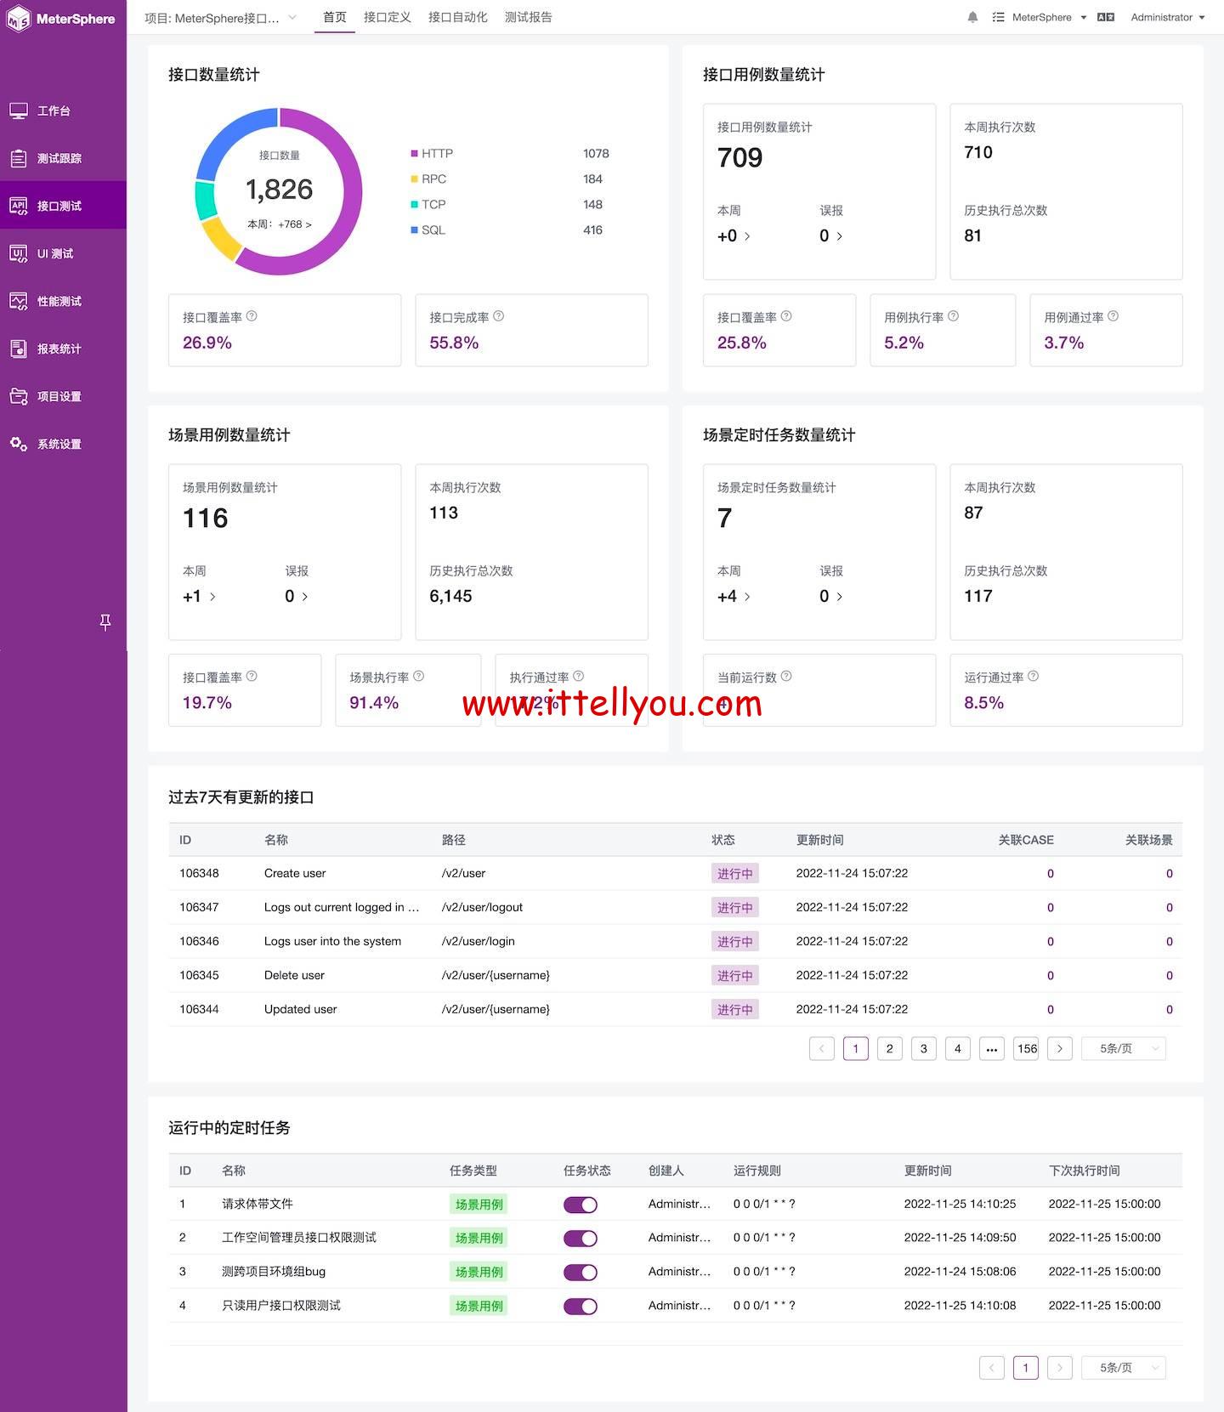Screen dimensions: 1224x1412
Task: Go to page 2 of updated APIs
Action: coord(889,1049)
